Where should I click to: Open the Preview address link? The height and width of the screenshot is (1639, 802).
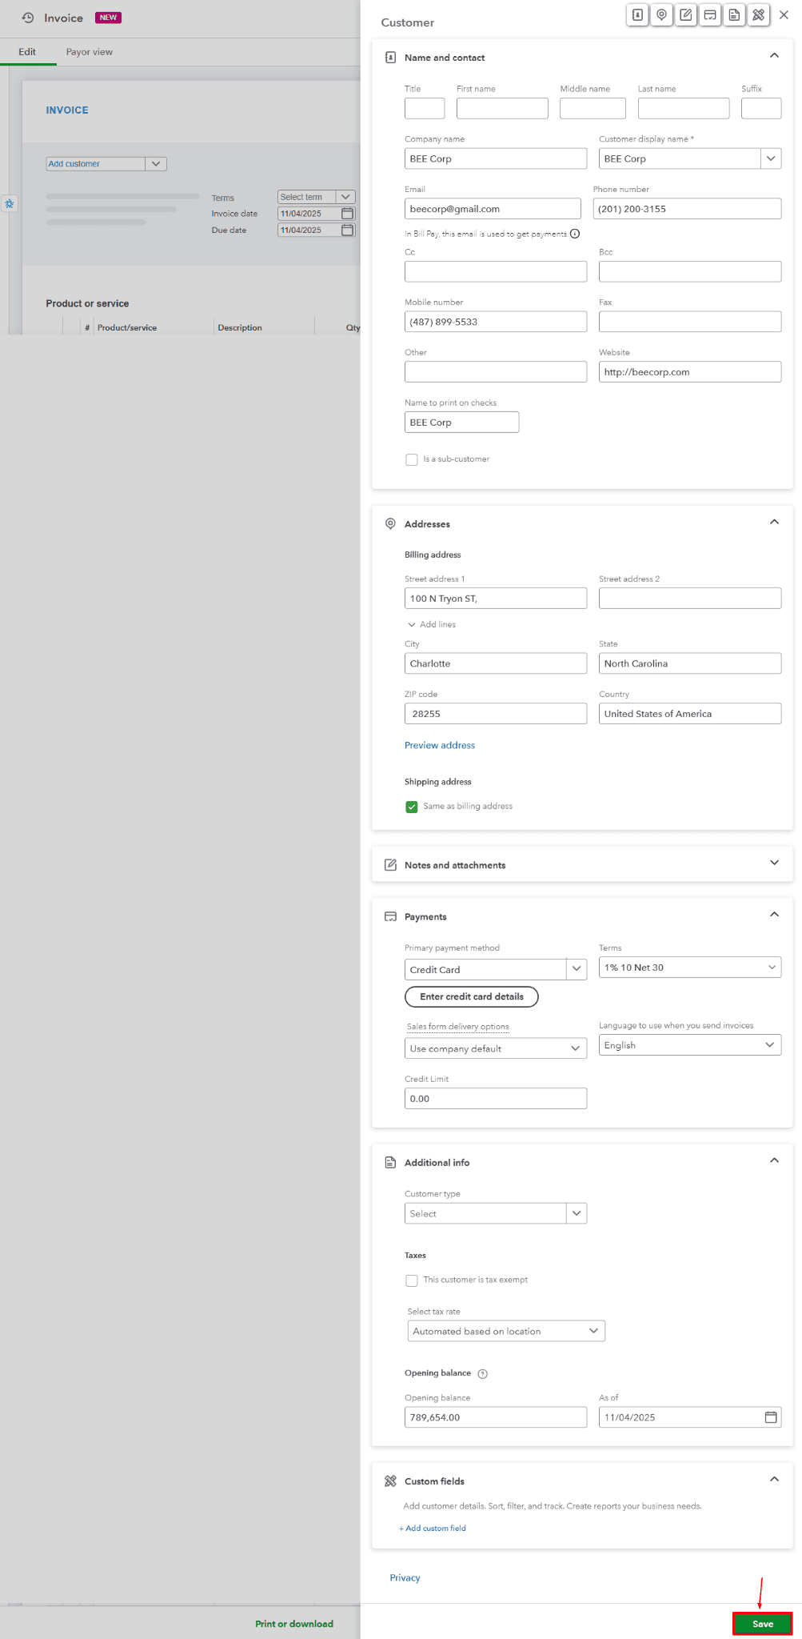coord(440,745)
